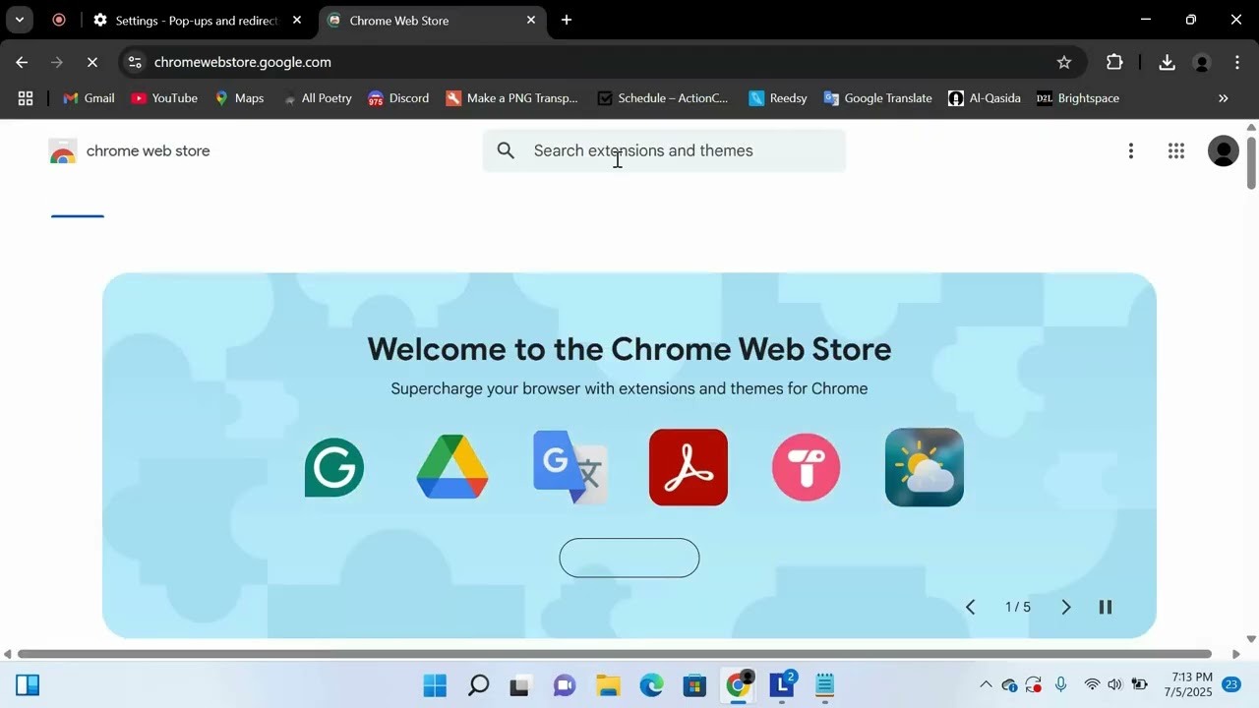Open Windows taskbar search
1259x708 pixels.
478,685
